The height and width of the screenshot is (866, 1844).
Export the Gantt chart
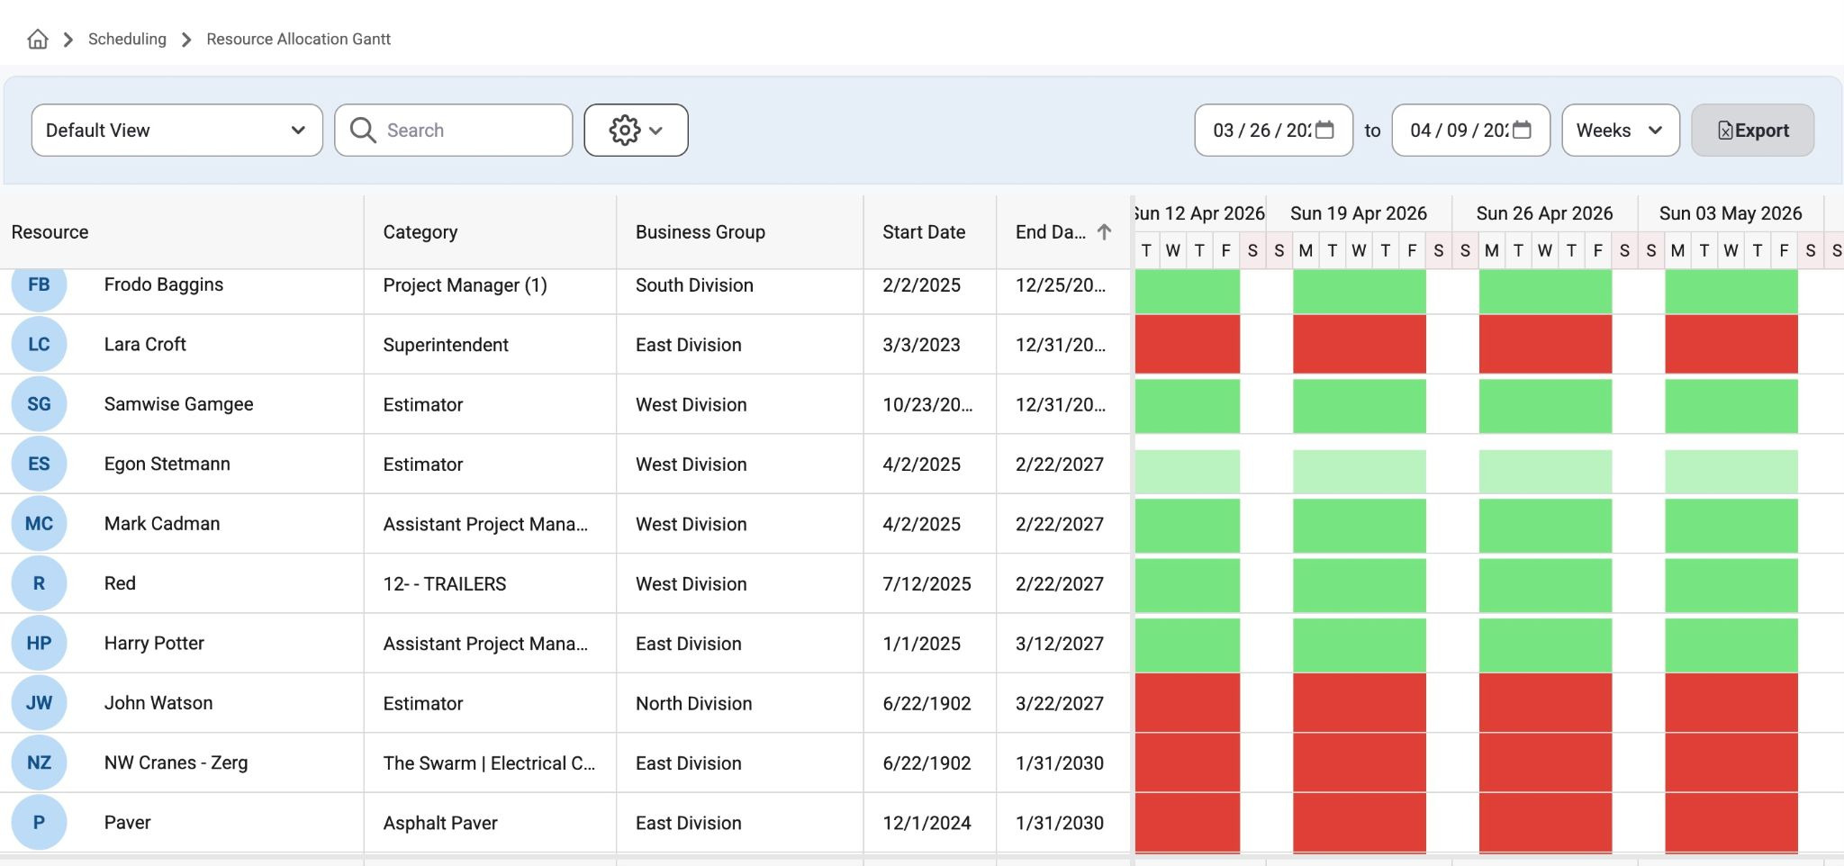pyautogui.click(x=1752, y=131)
